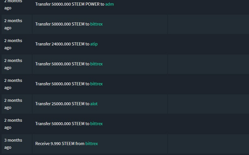Screen dimensions: 249x155
Task: Open the alot account link
Action: pos(94,104)
